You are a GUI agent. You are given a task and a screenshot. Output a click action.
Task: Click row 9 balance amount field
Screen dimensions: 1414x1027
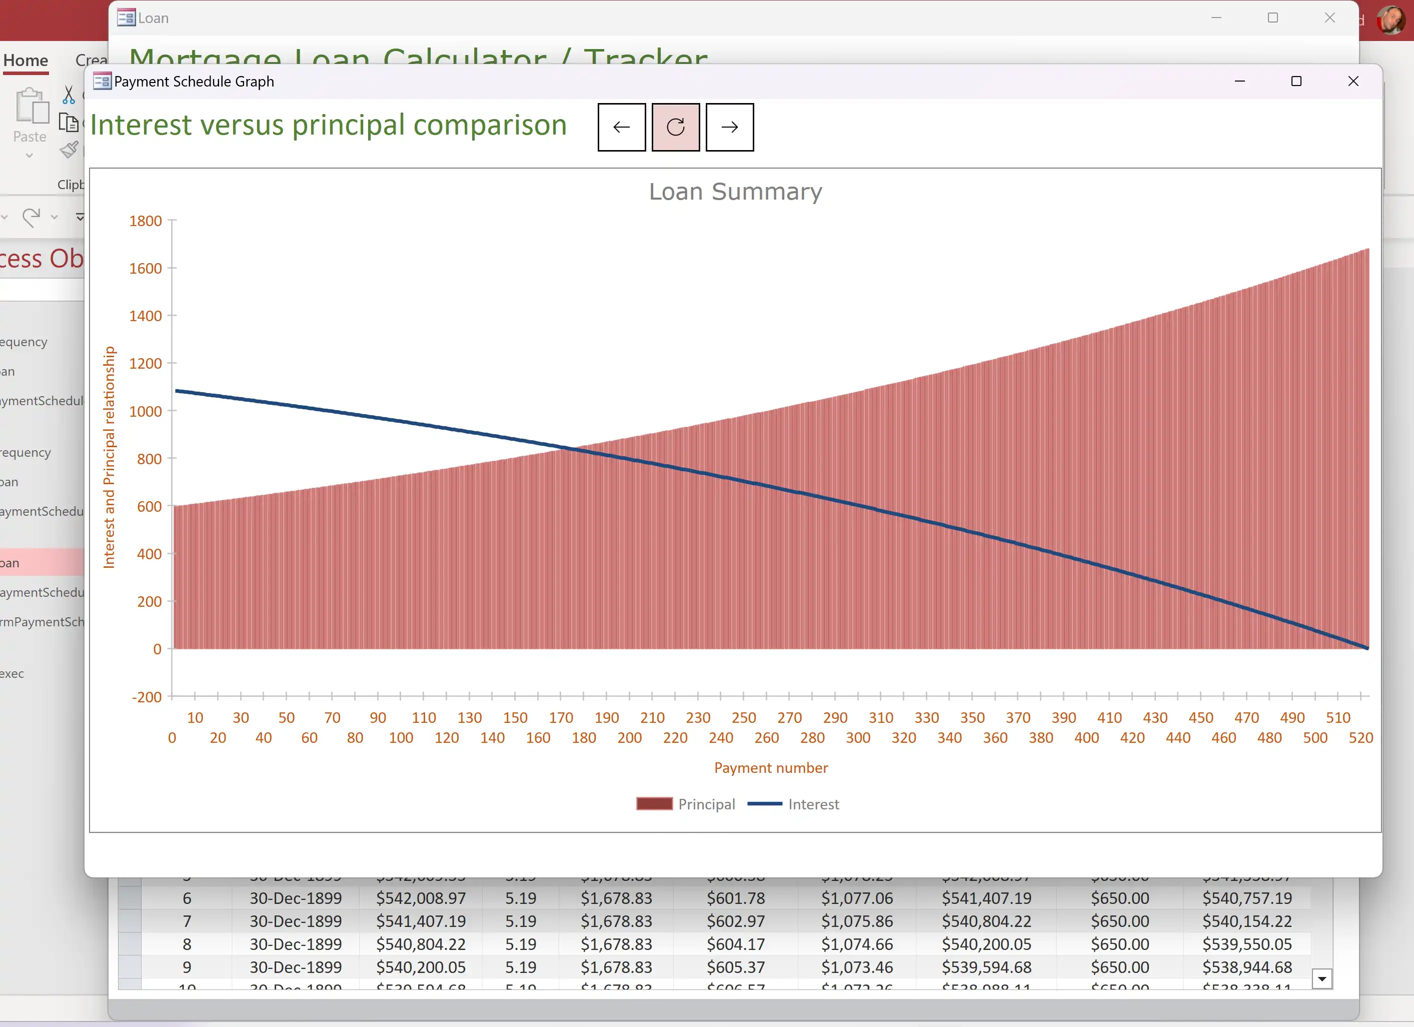click(1249, 966)
